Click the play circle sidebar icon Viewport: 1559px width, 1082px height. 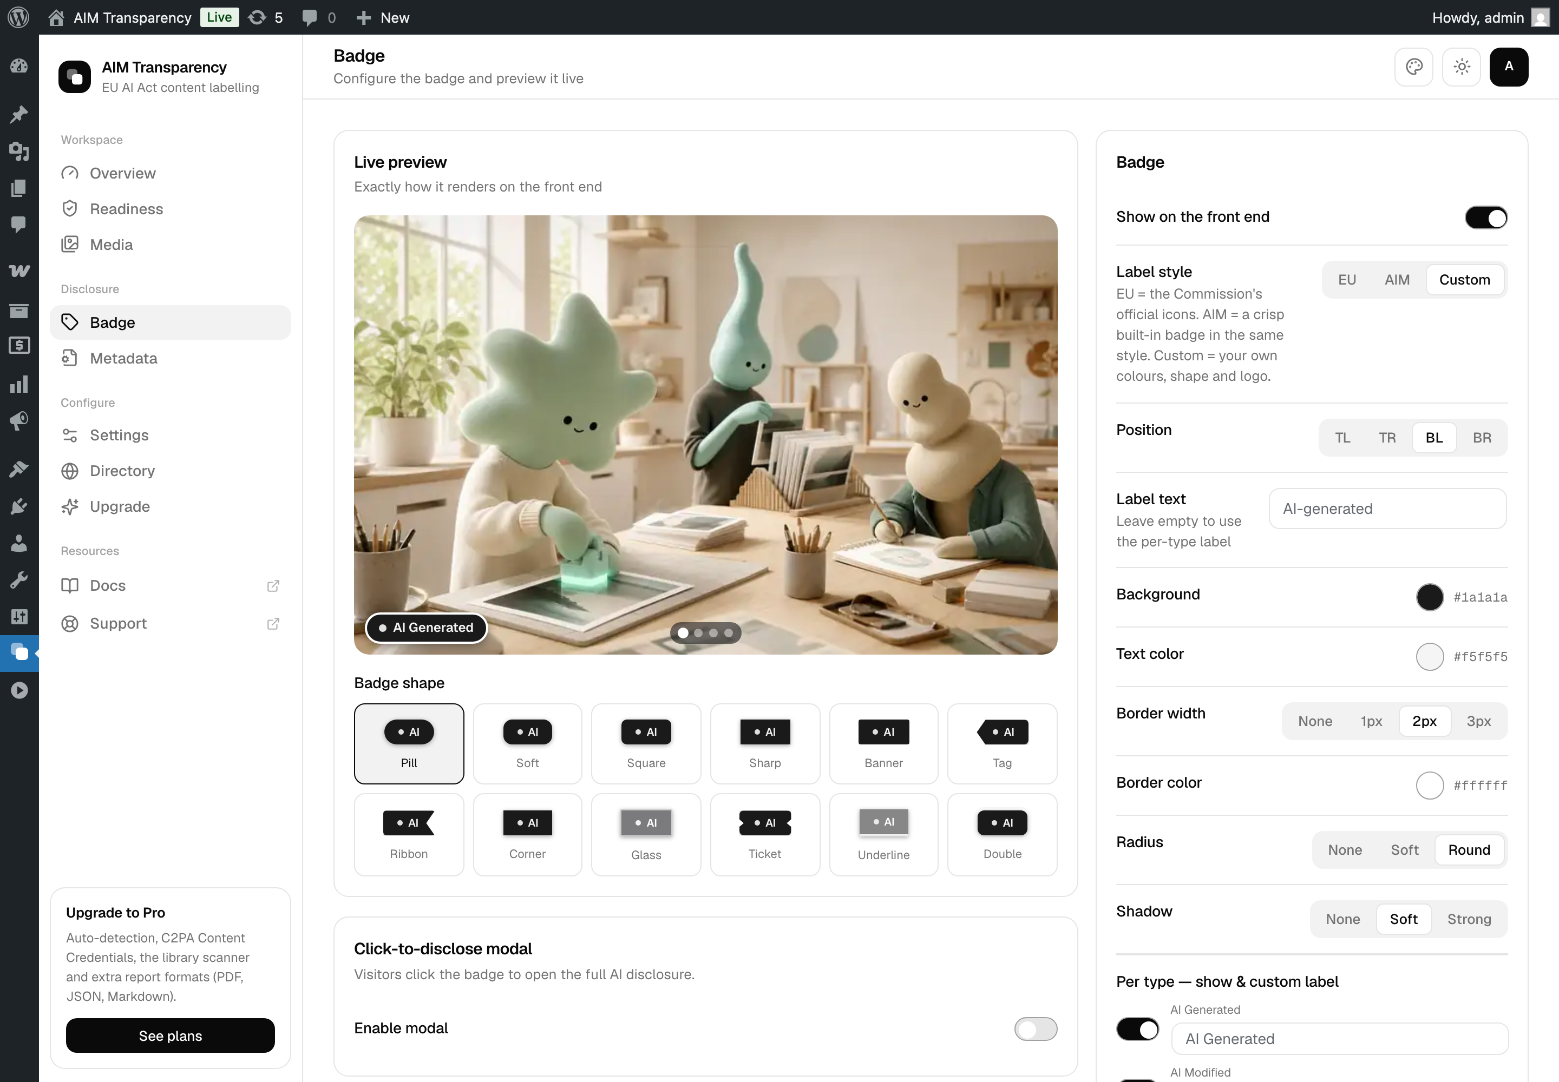(19, 690)
